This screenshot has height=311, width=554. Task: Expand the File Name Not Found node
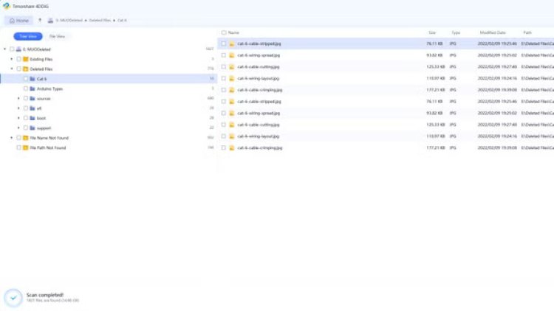tap(11, 138)
